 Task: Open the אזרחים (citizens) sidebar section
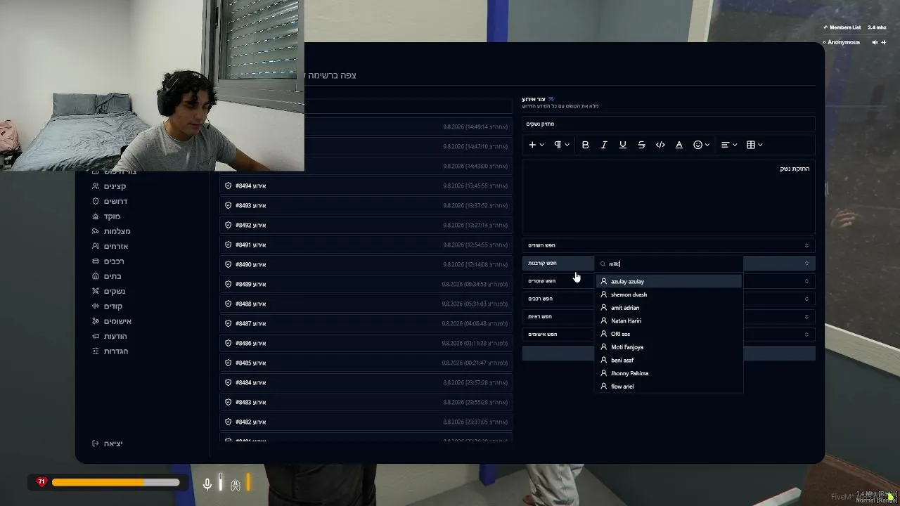110,246
